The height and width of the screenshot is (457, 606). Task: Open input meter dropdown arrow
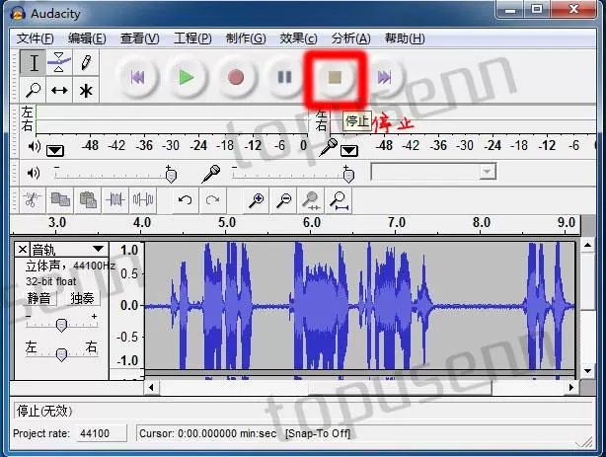(x=349, y=150)
